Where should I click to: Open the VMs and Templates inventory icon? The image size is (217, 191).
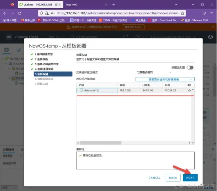coord(18,50)
